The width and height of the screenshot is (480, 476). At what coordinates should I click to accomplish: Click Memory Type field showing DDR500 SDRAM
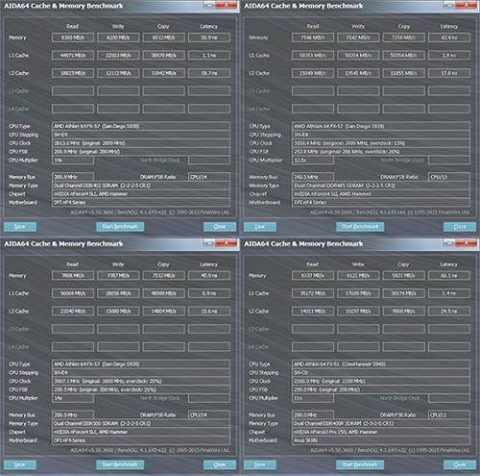pos(141,423)
